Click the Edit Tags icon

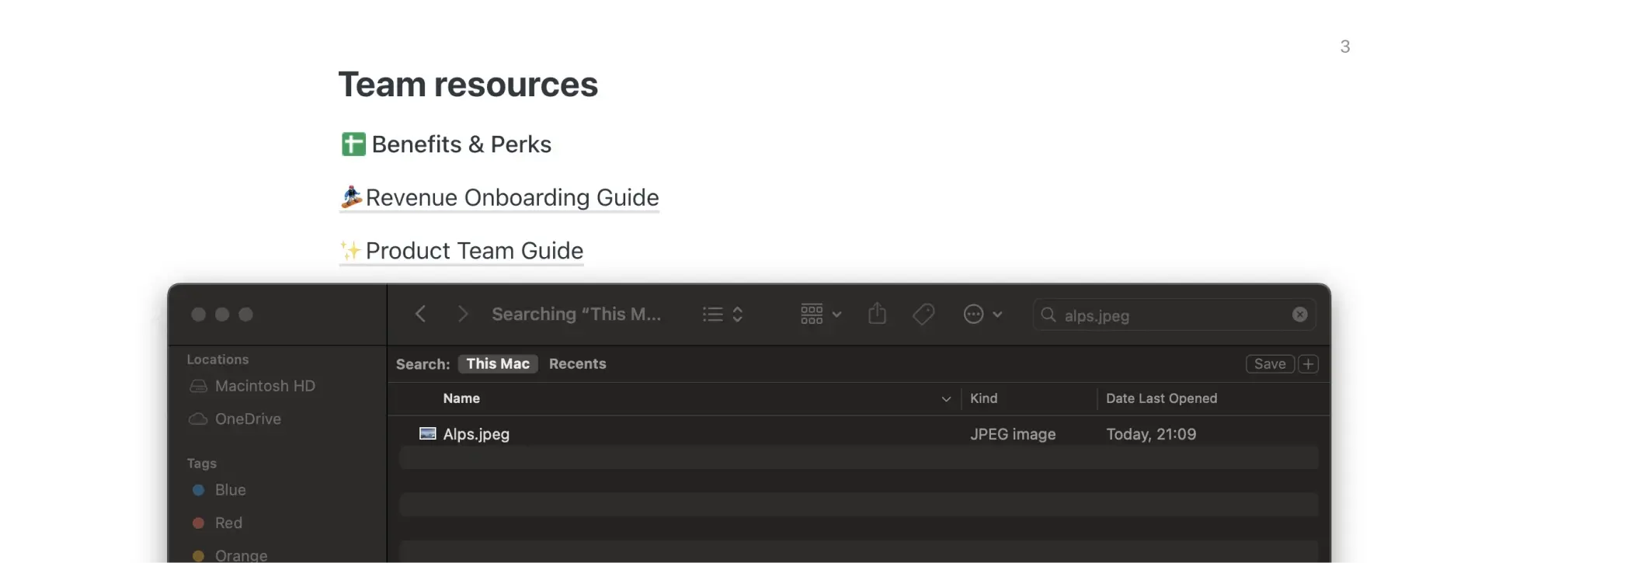pyautogui.click(x=923, y=315)
